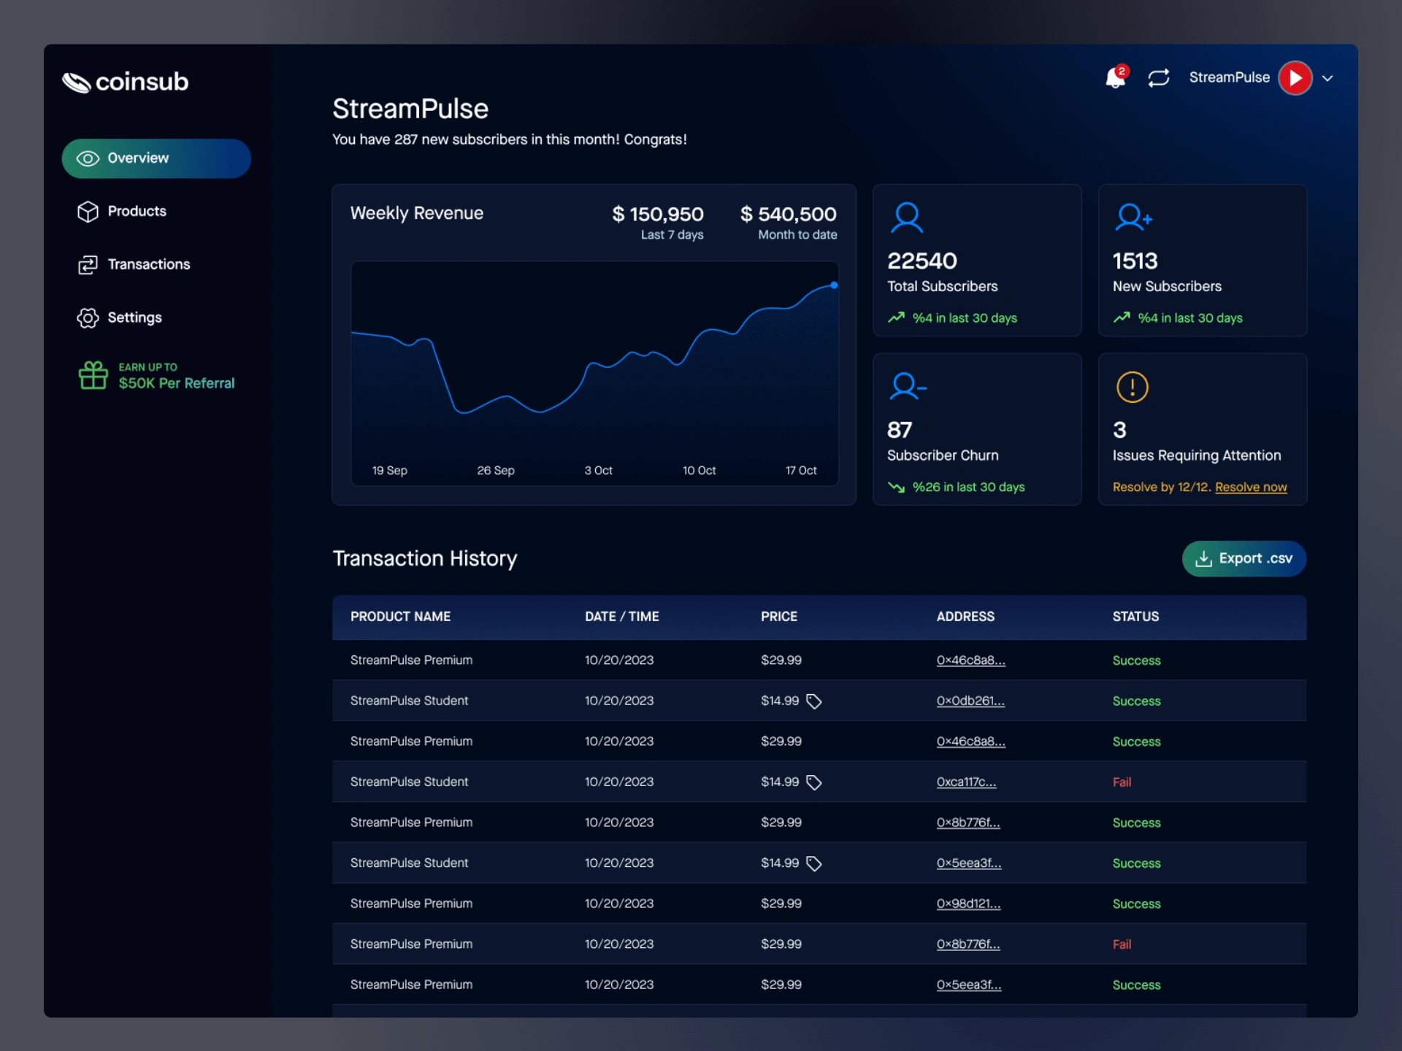Click the Overview eye icon
Viewport: 1402px width, 1051px height.
(88, 158)
